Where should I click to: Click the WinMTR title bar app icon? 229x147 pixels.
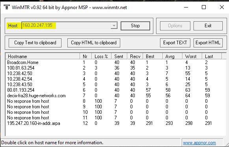(6, 7)
